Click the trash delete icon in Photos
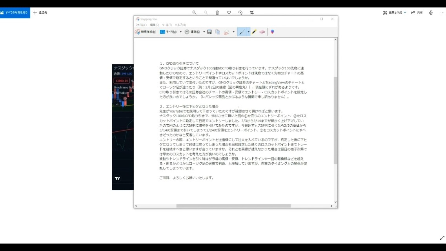The height and width of the screenshot is (251, 446). point(217,13)
